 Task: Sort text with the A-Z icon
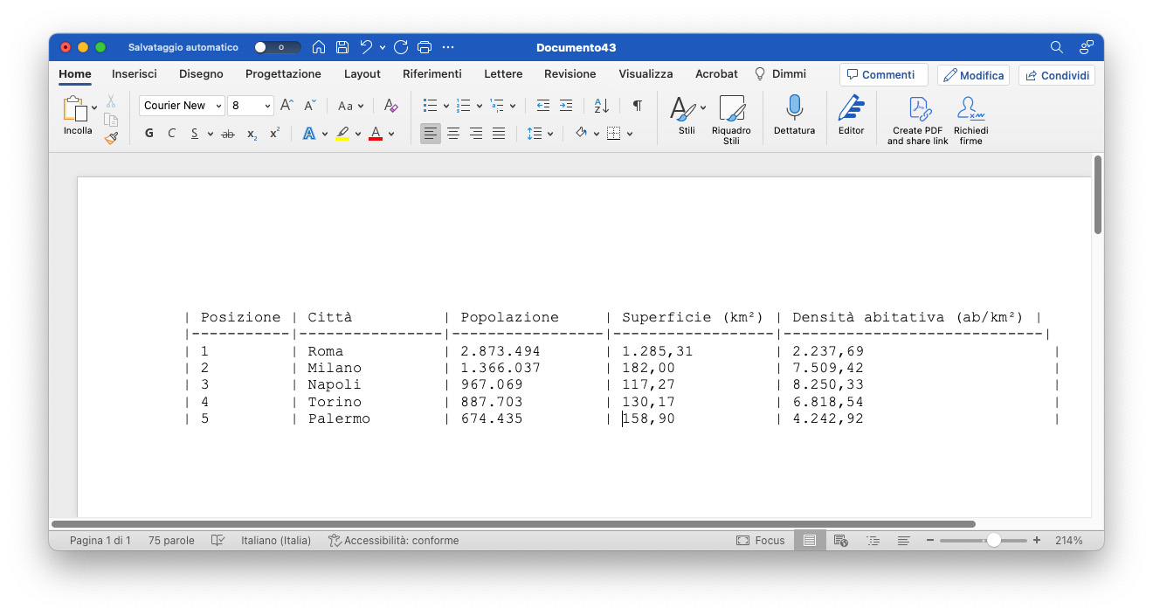point(601,106)
